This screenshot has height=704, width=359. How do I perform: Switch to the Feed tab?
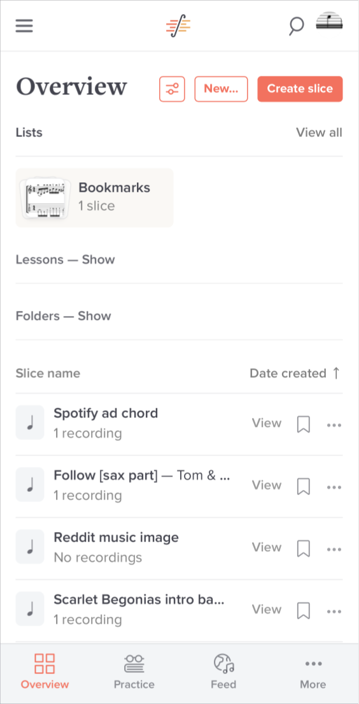tap(223, 672)
